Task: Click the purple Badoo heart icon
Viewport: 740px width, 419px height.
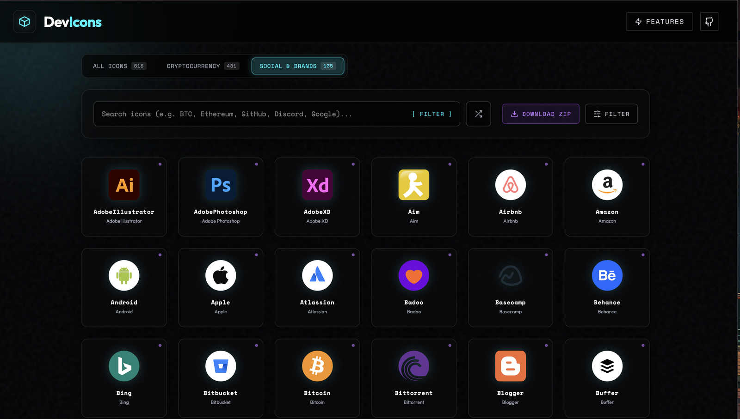Action: (414, 275)
